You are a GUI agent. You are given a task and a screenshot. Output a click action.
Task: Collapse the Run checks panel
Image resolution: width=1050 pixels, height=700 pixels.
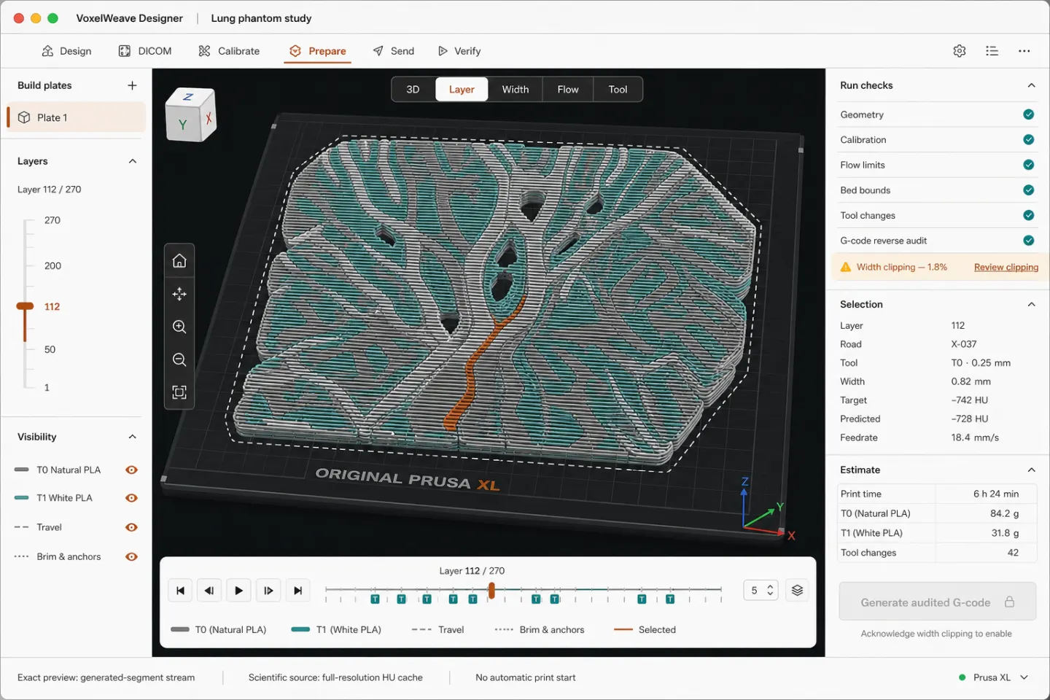pos(1031,85)
